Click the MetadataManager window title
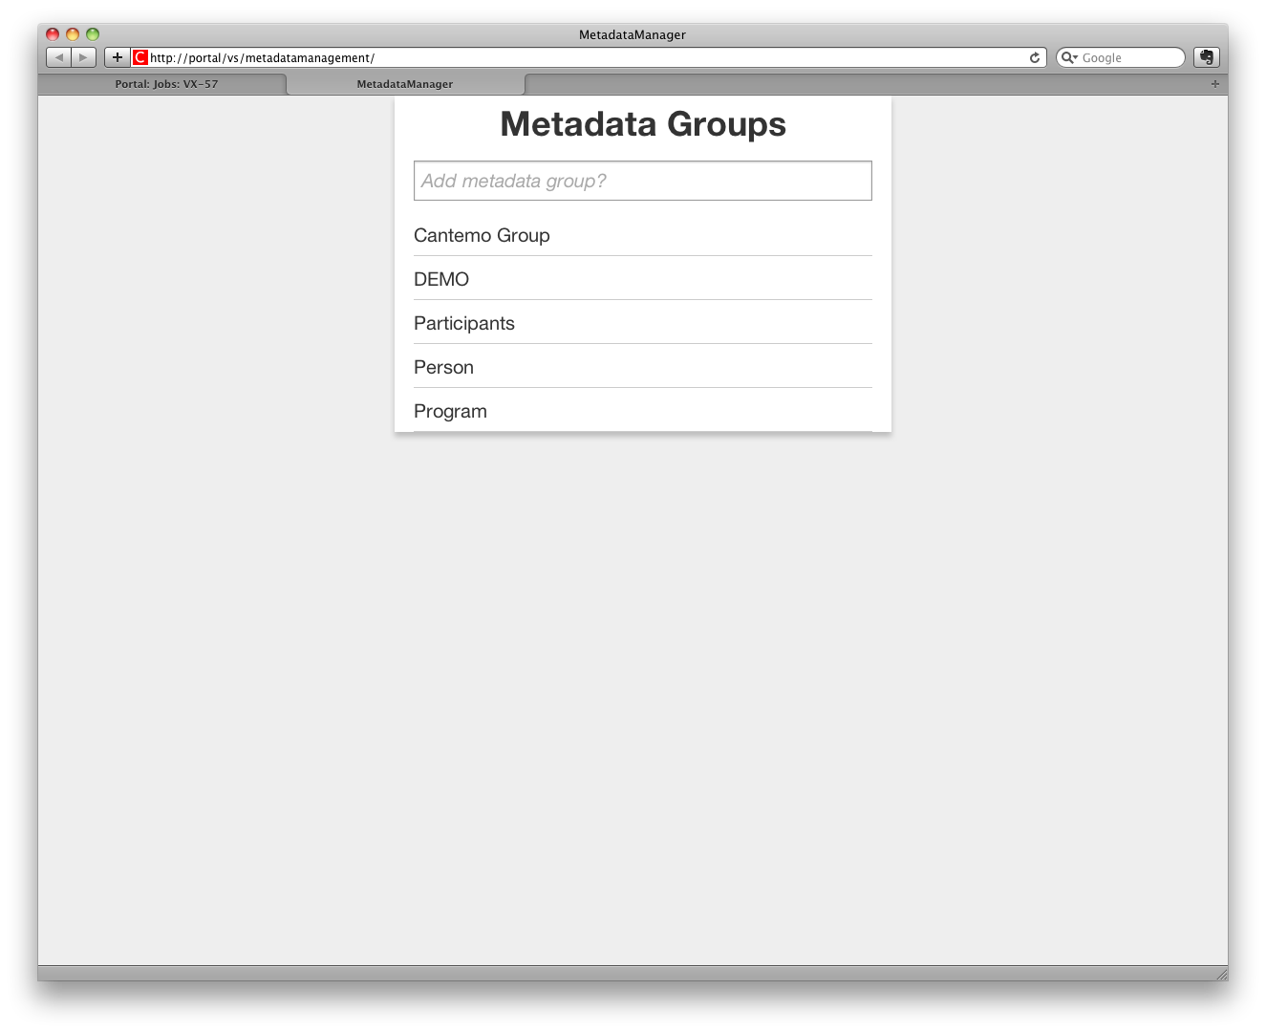This screenshot has width=1266, height=1033. pyautogui.click(x=633, y=34)
